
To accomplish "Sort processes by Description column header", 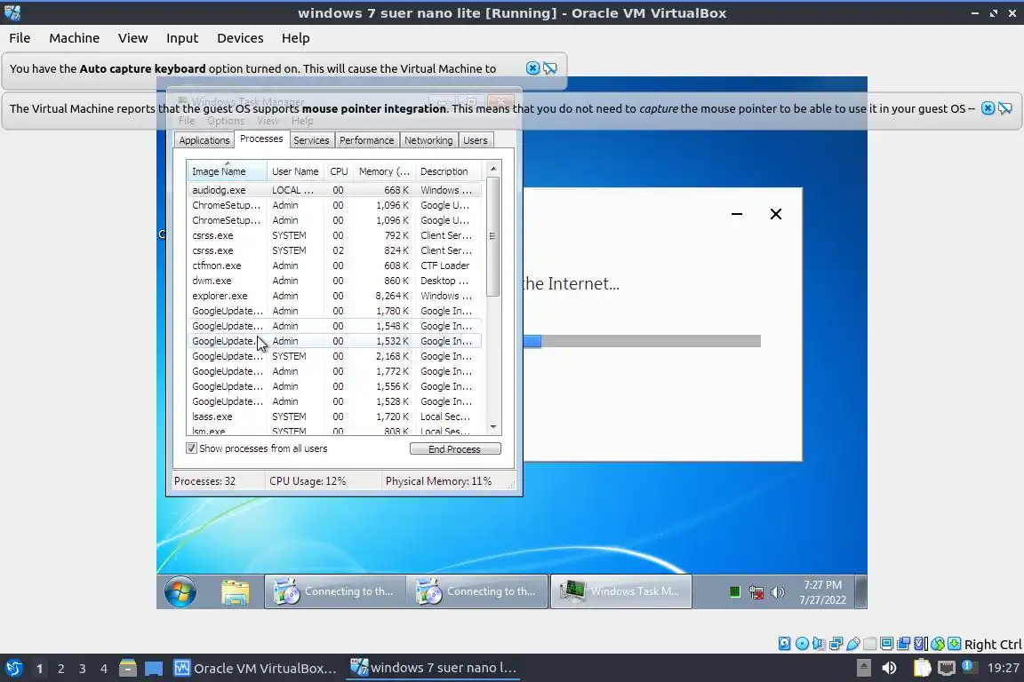I will (x=449, y=171).
